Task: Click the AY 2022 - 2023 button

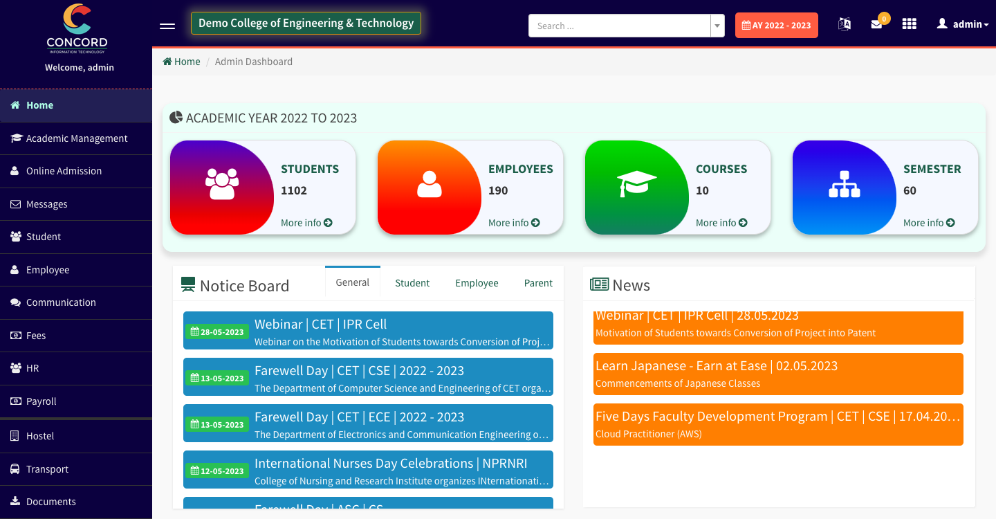Action: click(776, 26)
